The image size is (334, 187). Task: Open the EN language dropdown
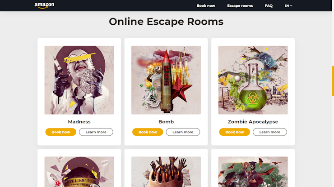[x=288, y=6]
